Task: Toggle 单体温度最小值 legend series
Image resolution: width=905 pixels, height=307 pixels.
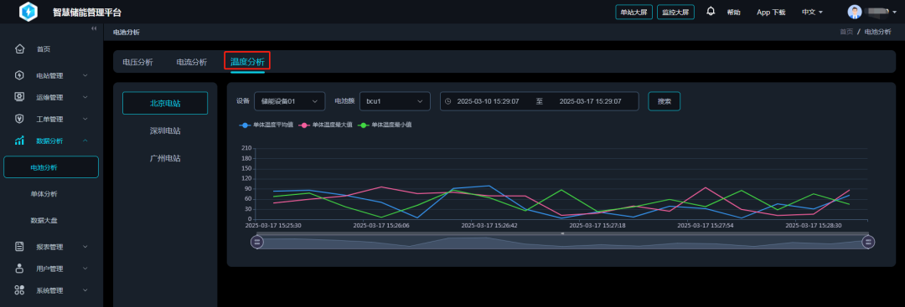Action: [385, 125]
